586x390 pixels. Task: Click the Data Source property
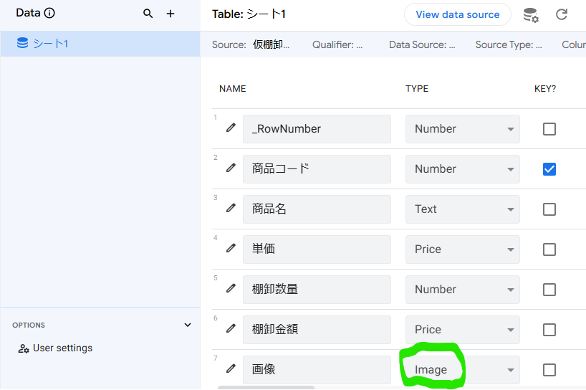(422, 45)
